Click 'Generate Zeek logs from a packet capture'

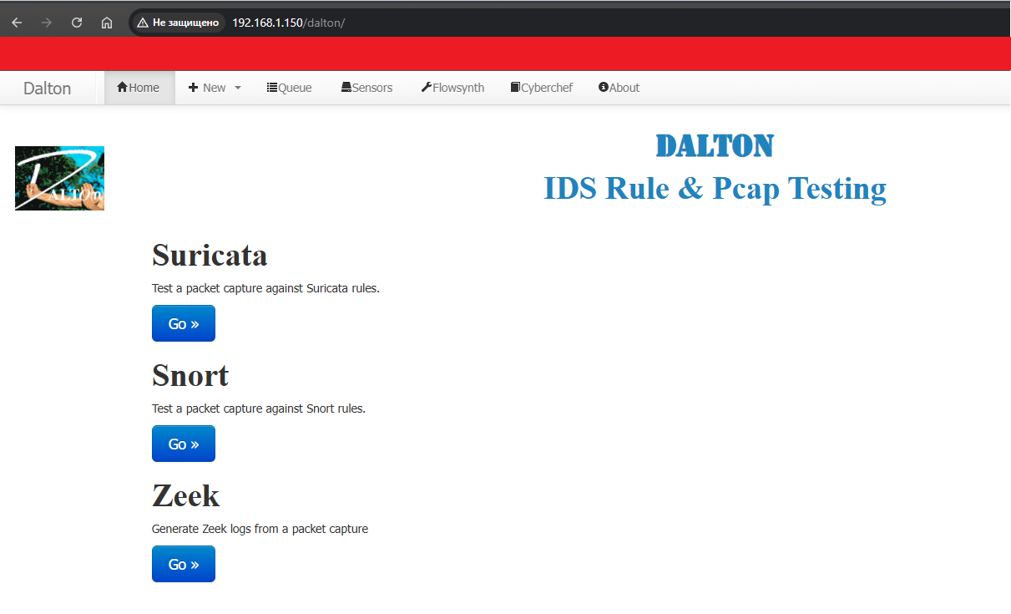(260, 529)
